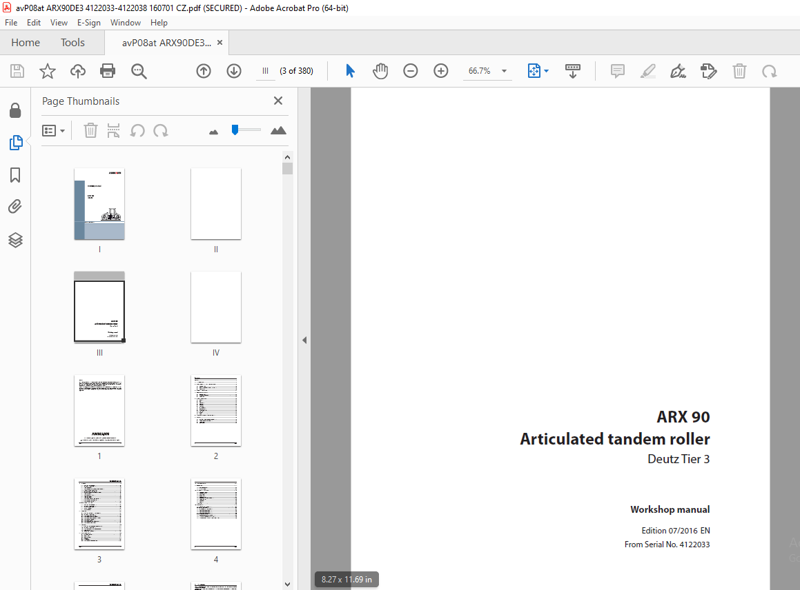This screenshot has height=590, width=800.
Task: Click the page number input field
Action: click(x=265, y=71)
